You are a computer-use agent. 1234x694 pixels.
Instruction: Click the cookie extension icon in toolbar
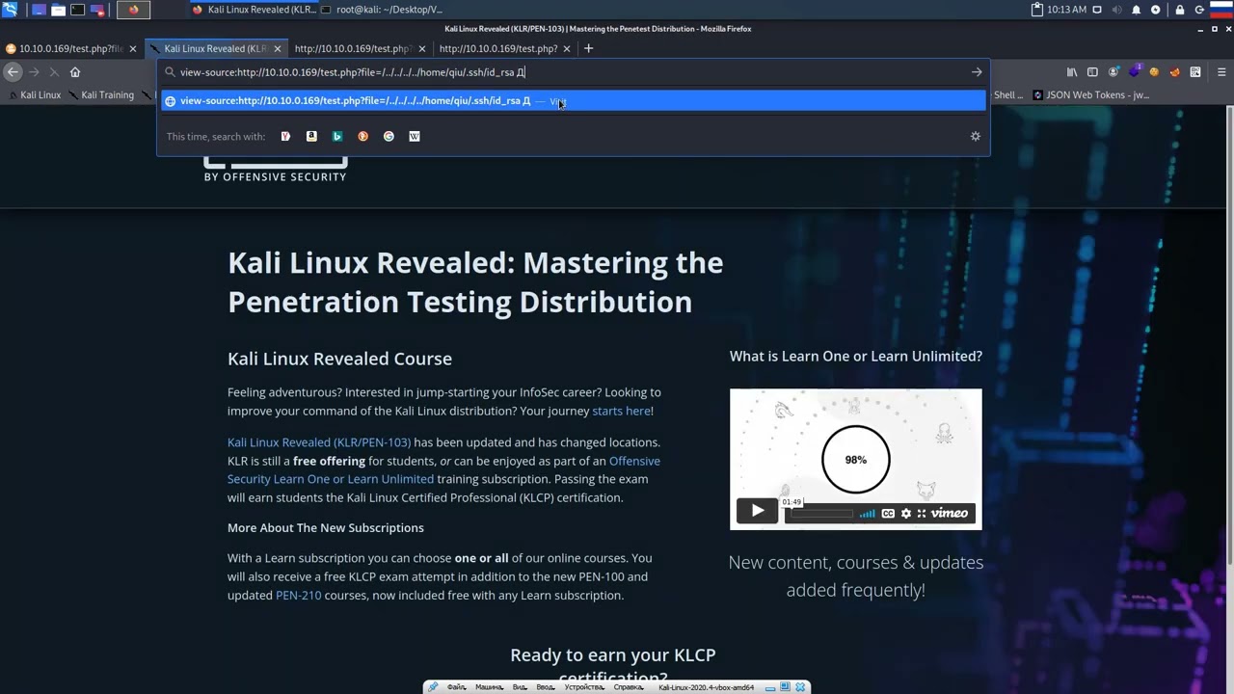coord(1154,72)
